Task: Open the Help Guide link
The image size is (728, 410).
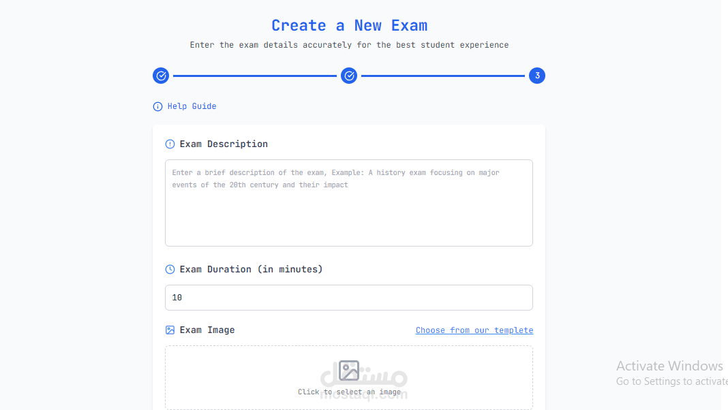Action: 192,106
